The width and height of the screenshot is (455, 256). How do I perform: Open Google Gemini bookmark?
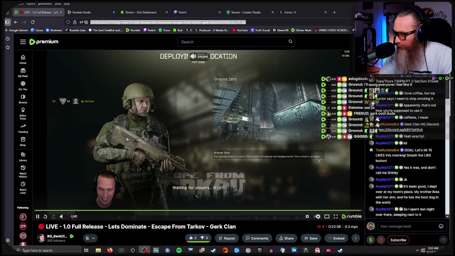16,30
